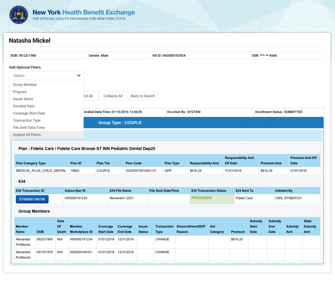Click the filter dropdown chevron arrow
Screen dimensions: 335x286
(79, 76)
